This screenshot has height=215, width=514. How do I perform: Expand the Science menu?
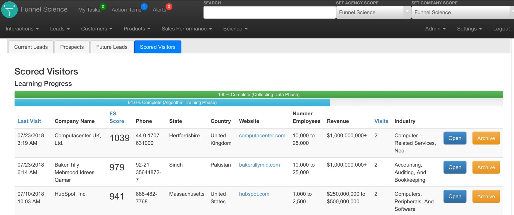pyautogui.click(x=235, y=29)
